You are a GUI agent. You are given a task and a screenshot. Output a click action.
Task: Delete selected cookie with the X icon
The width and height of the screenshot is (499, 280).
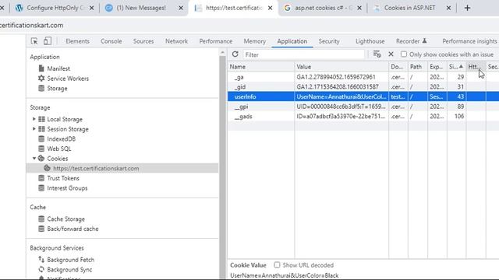coord(391,54)
